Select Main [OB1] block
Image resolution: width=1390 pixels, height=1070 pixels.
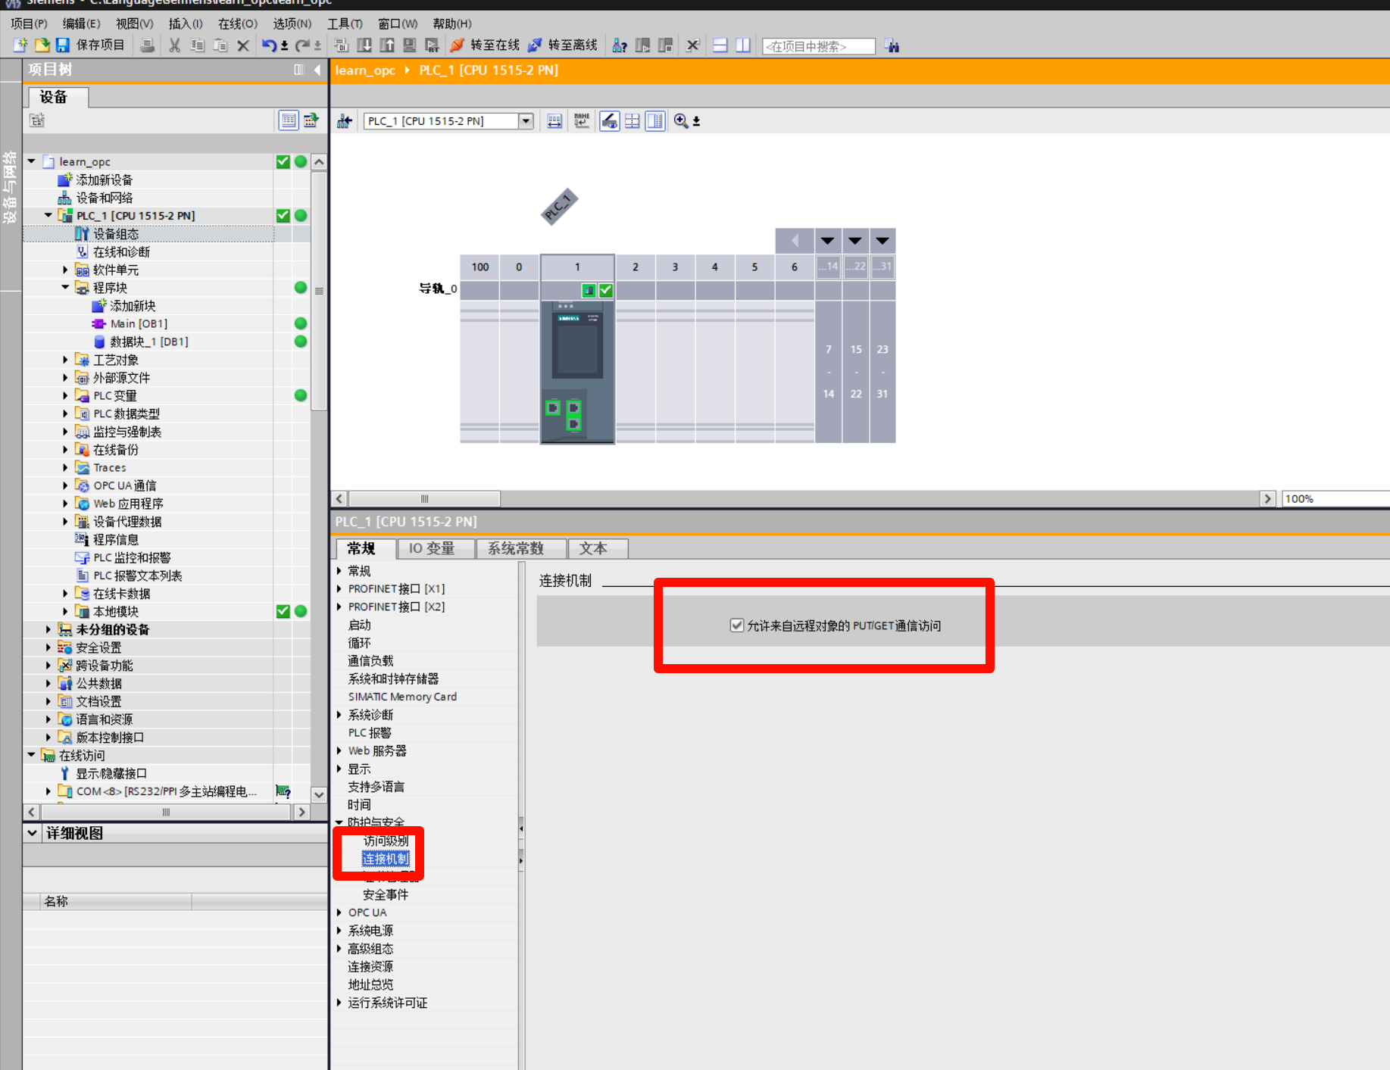pyautogui.click(x=139, y=323)
